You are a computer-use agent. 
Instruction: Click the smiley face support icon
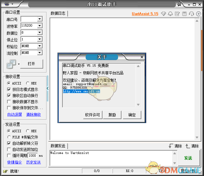tap(191, 14)
